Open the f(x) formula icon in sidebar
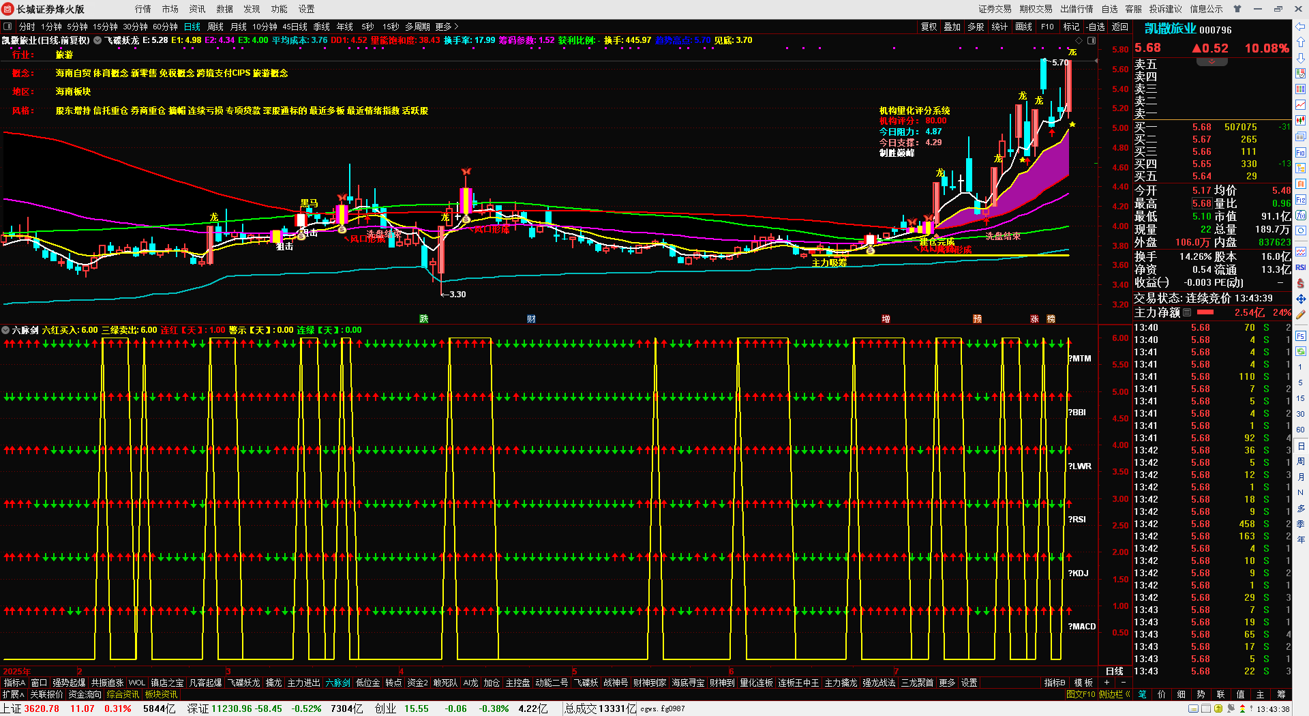Image resolution: width=1309 pixels, height=716 pixels. (1301, 215)
